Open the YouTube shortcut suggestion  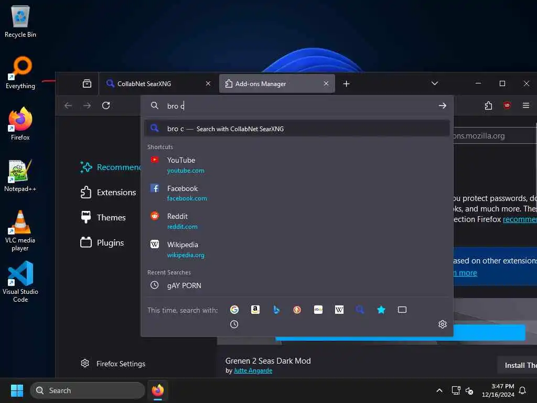coord(297,165)
